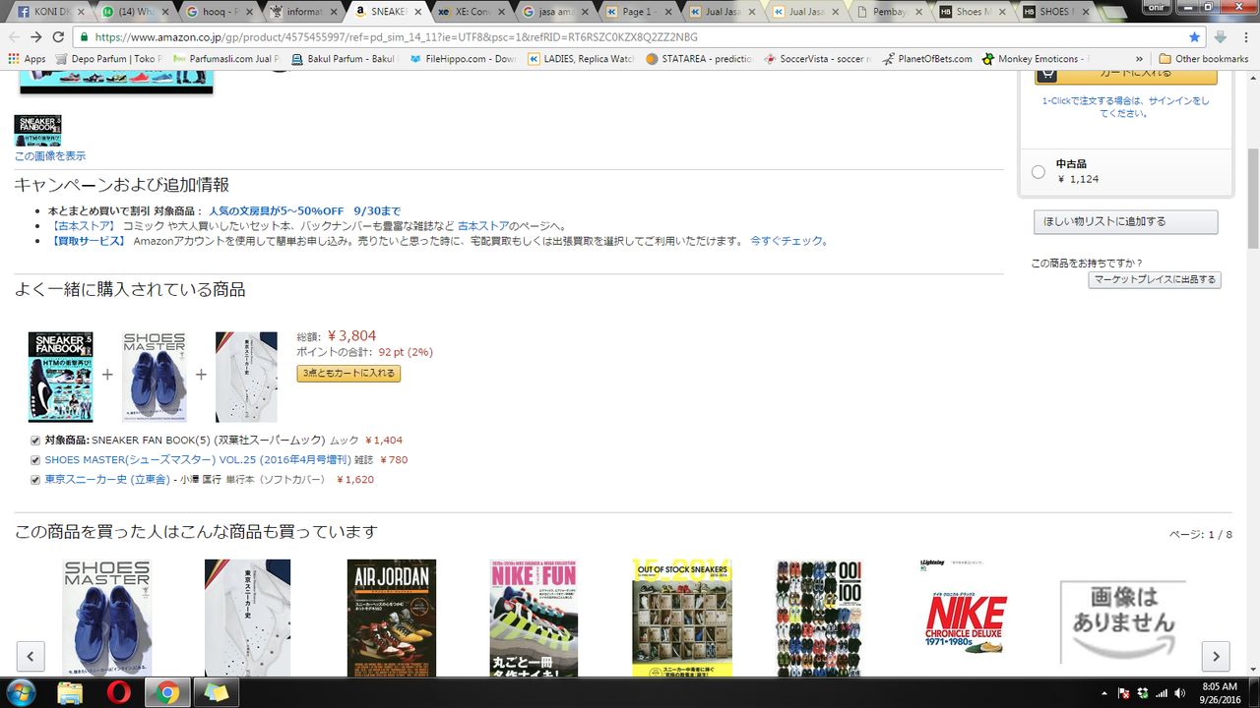The height and width of the screenshot is (708, 1260).
Task: Open the Other bookmarks folder
Action: pos(1204,59)
